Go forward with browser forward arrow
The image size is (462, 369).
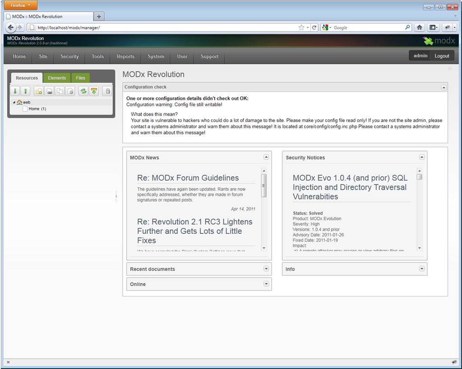pyautogui.click(x=20, y=27)
